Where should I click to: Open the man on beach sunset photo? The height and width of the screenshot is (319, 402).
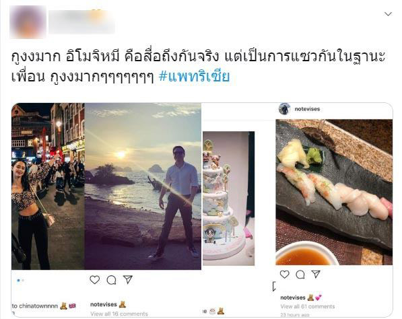tap(143, 186)
